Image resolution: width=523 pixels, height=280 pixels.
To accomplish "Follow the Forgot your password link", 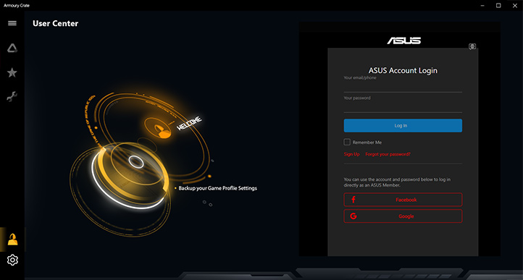I will tap(388, 154).
